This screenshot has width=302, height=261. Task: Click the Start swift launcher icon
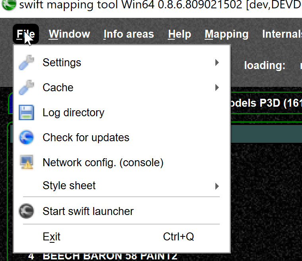26,211
